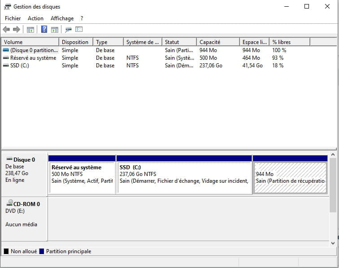The height and width of the screenshot is (268, 339).
Task: Toggle the action pane toolbar icon
Action: [54, 30]
